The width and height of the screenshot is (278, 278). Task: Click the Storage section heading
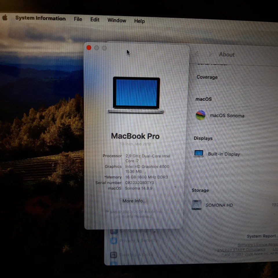click(x=200, y=190)
